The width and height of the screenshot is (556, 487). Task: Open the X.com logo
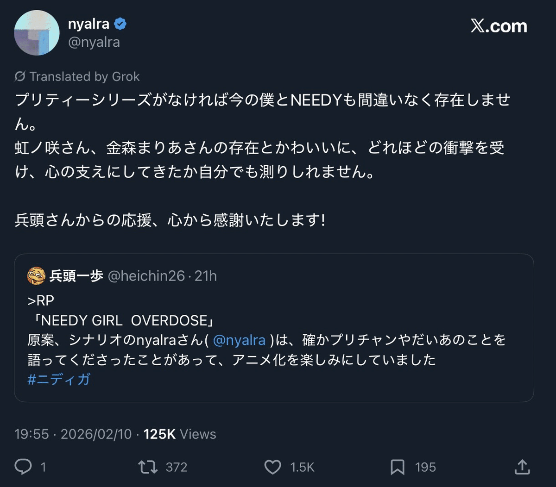499,26
